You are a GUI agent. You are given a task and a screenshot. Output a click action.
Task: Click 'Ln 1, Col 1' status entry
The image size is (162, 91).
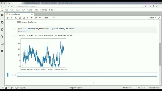tap(142, 88)
